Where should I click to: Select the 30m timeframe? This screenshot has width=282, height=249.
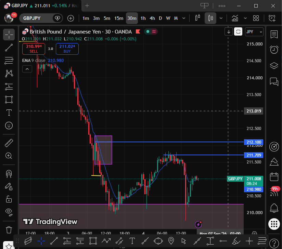tap(132, 18)
